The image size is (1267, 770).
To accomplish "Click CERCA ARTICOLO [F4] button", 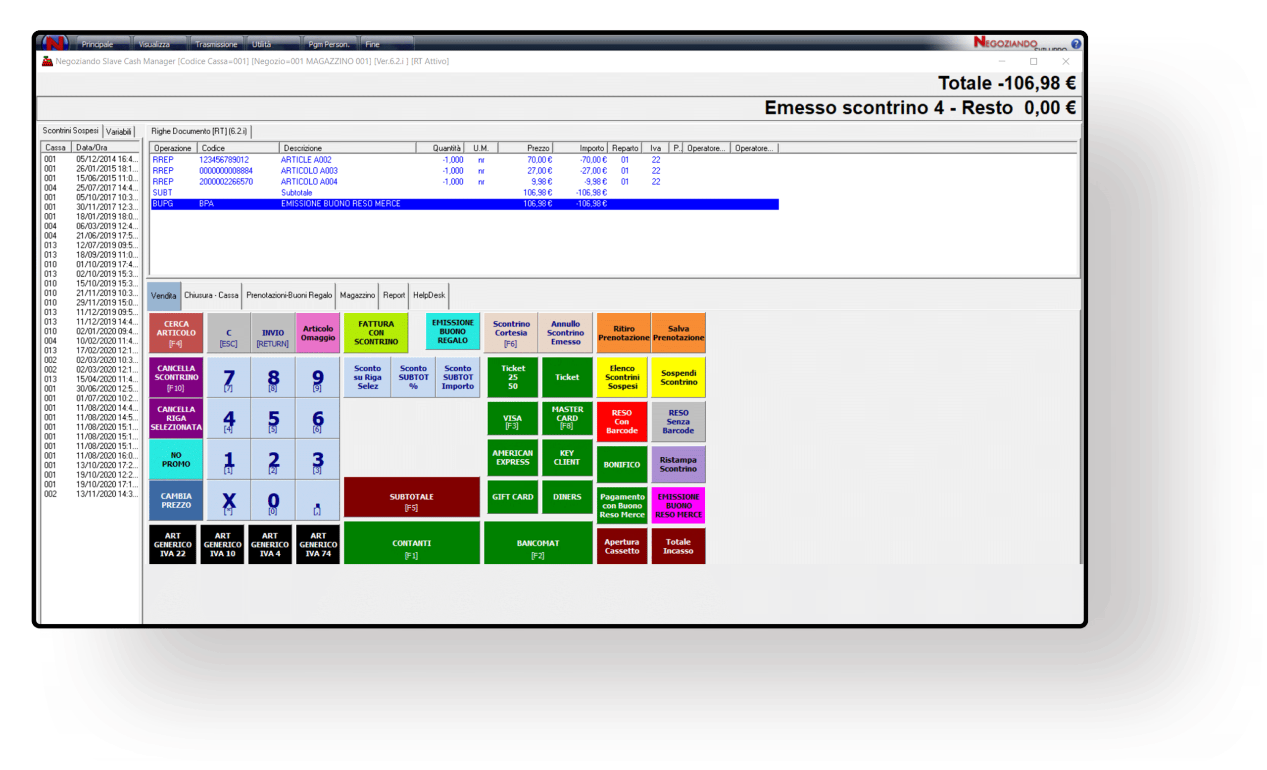I will (x=176, y=333).
